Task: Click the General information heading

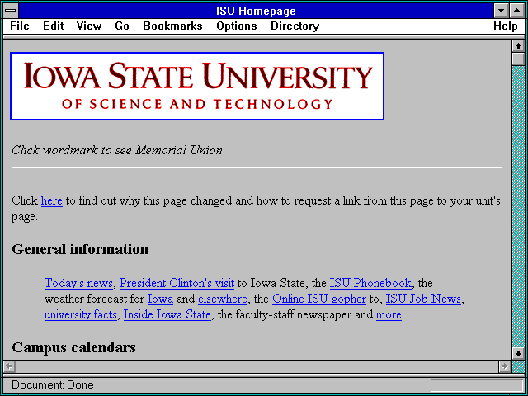Action: tap(80, 249)
